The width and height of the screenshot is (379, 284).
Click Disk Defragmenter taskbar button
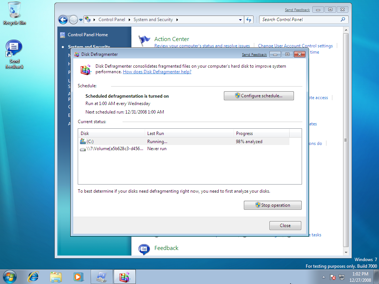(124, 277)
